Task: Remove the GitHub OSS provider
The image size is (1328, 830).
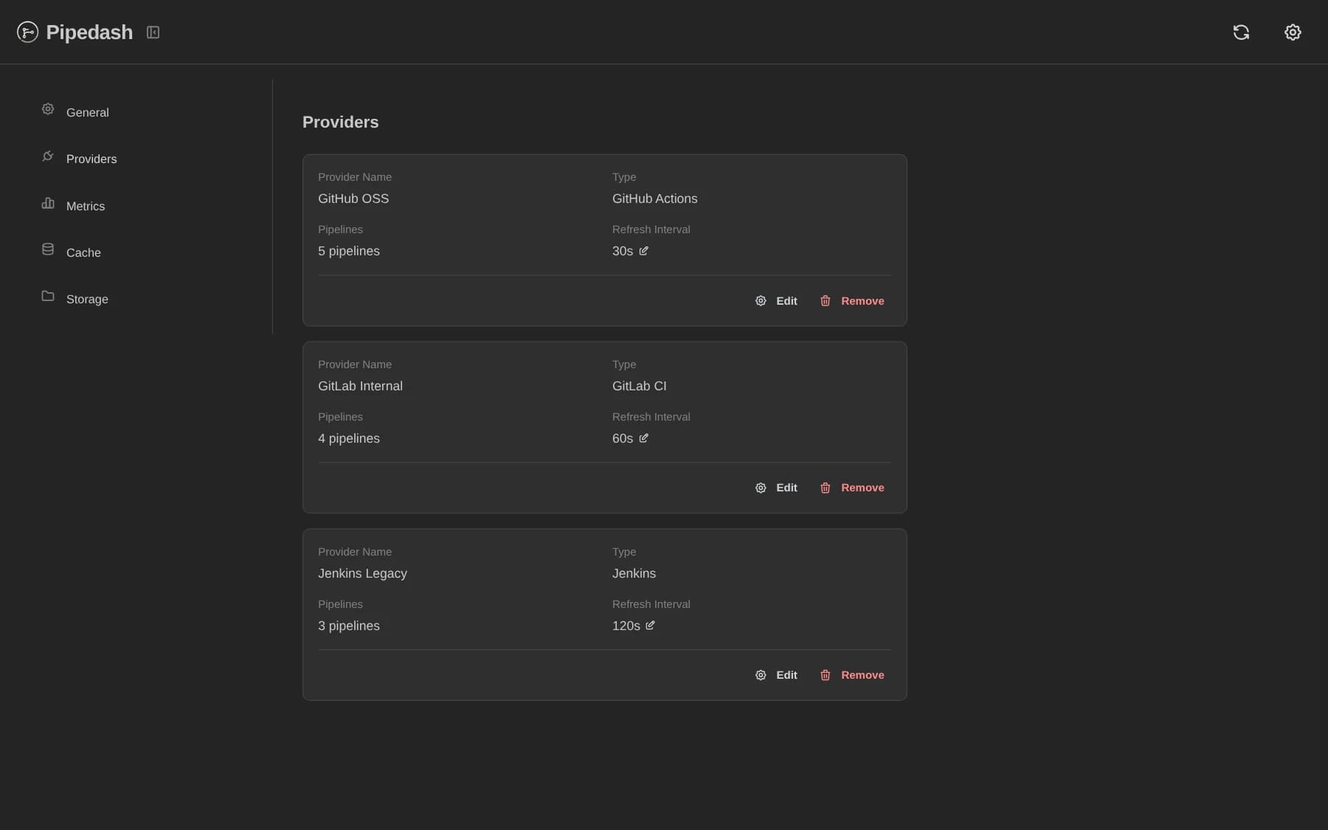Action: 852,301
